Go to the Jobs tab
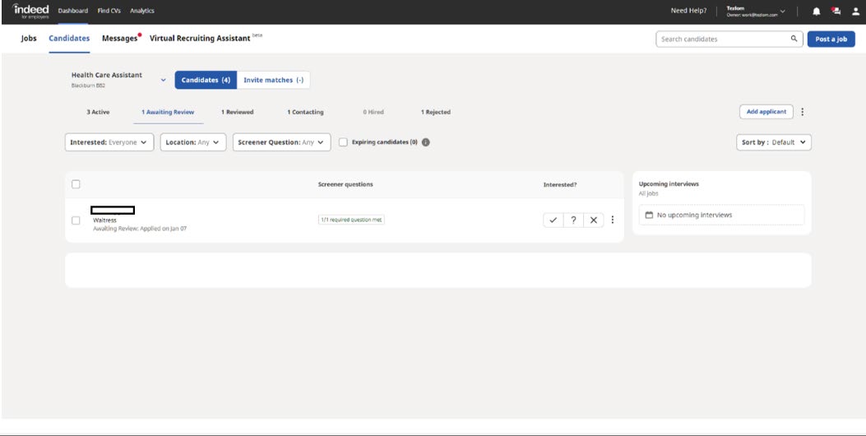This screenshot has width=866, height=436. (29, 39)
